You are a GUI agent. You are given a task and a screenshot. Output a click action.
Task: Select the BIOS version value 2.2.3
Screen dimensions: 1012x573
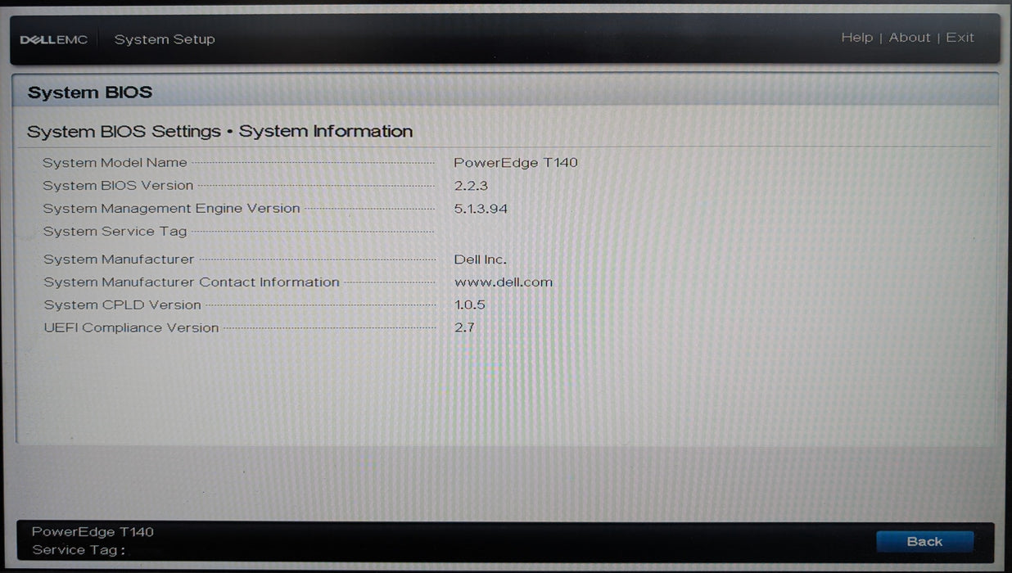point(471,186)
